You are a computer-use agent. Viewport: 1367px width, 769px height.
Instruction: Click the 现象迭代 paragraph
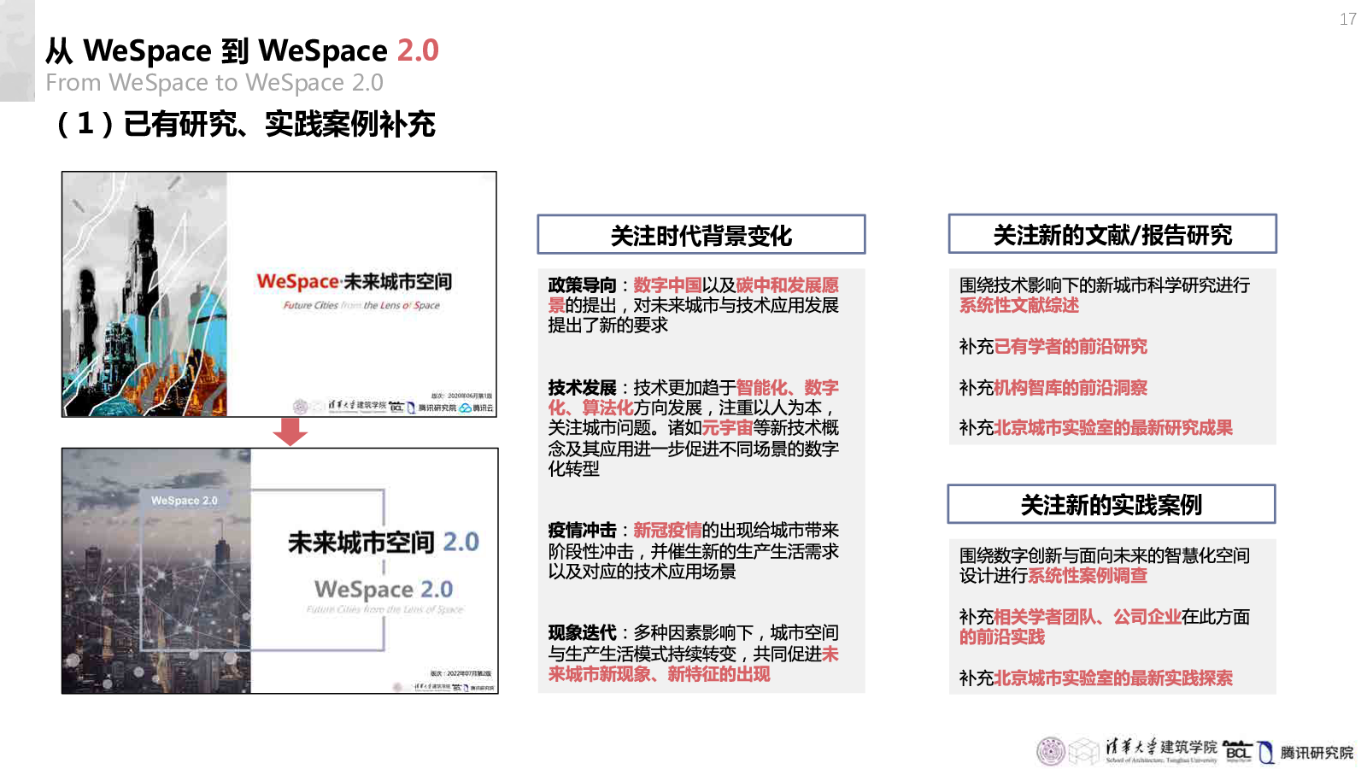click(x=694, y=654)
